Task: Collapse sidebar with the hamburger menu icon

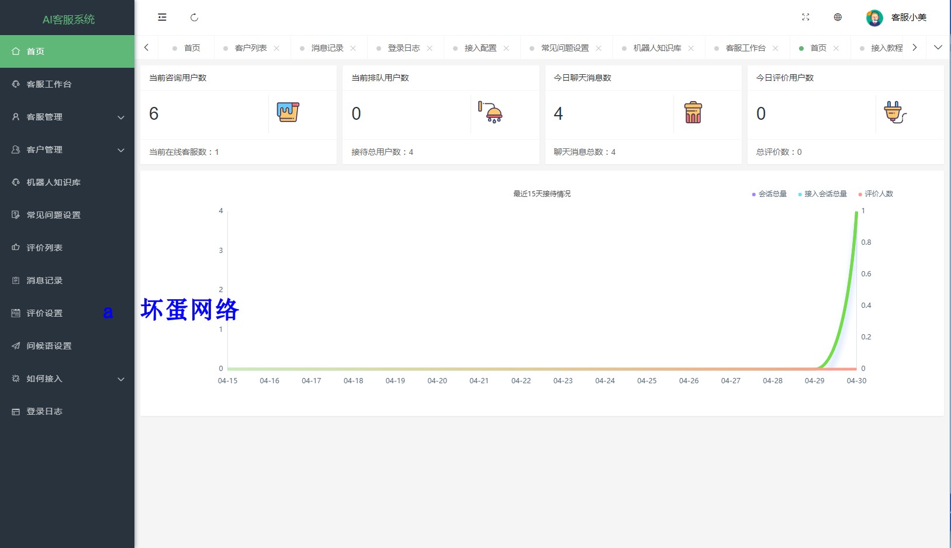Action: pyautogui.click(x=162, y=18)
